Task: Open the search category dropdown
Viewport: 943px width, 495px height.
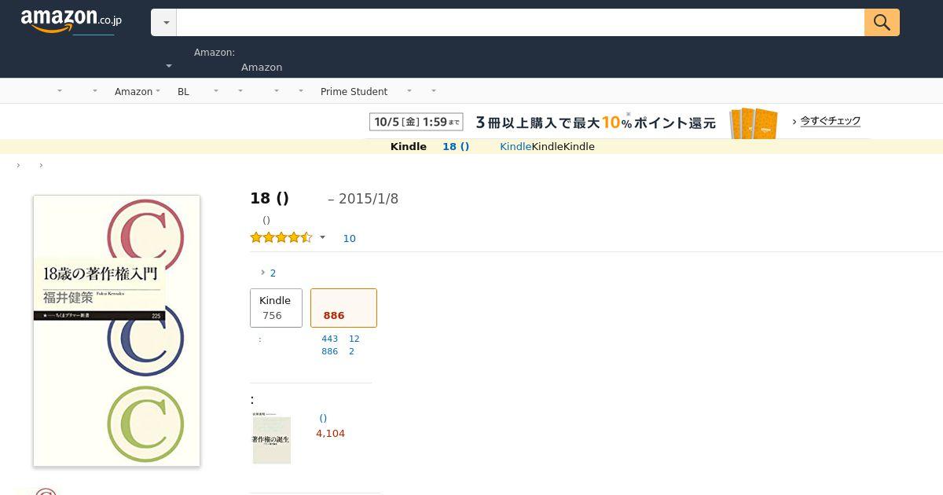Action: coord(164,23)
